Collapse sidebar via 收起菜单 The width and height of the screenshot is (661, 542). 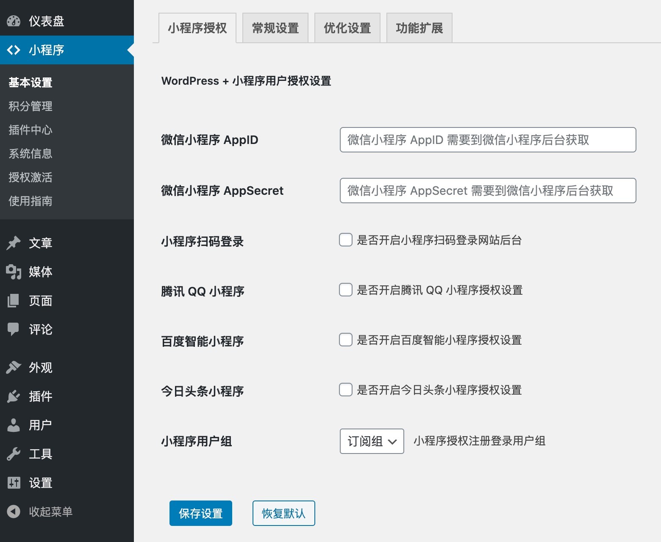click(67, 512)
